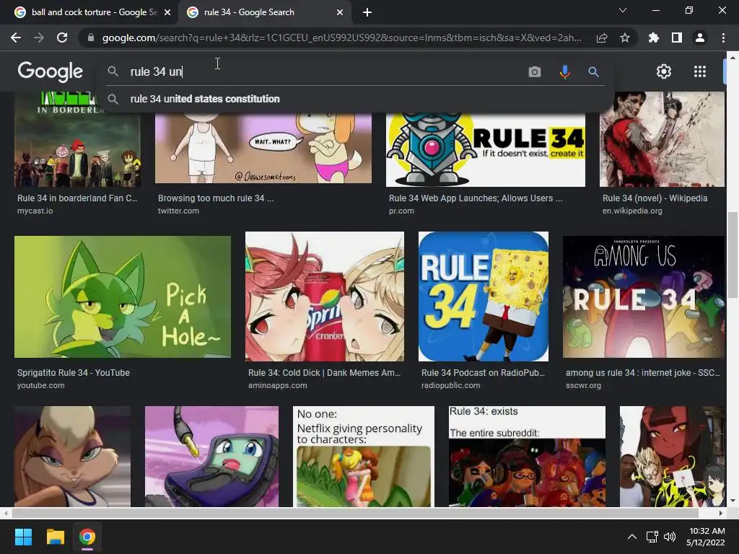
Task: Open the Chrome extensions puzzle icon
Action: (x=654, y=38)
